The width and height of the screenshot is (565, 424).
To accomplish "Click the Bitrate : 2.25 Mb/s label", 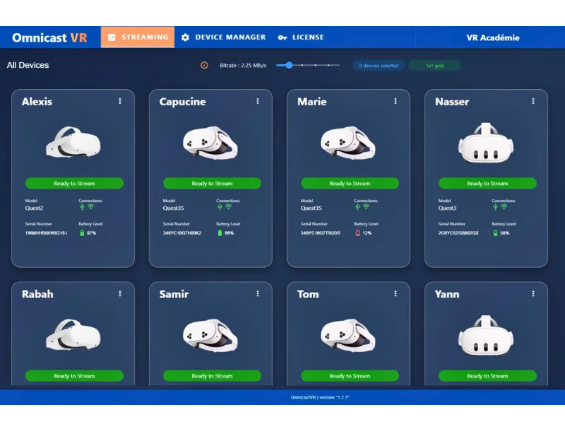I will (243, 65).
